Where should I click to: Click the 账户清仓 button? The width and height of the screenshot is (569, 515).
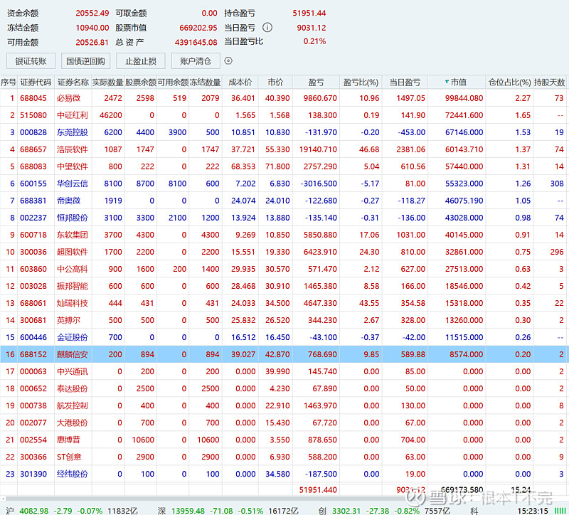coord(196,61)
